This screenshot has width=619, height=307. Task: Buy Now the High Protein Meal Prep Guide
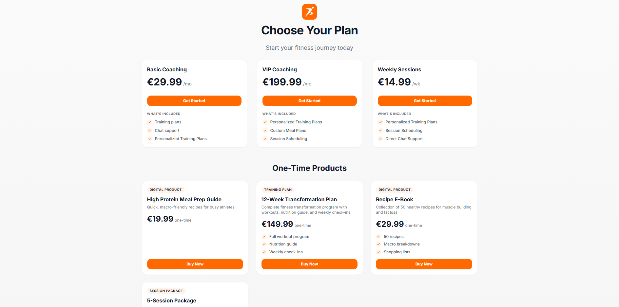[x=195, y=264]
